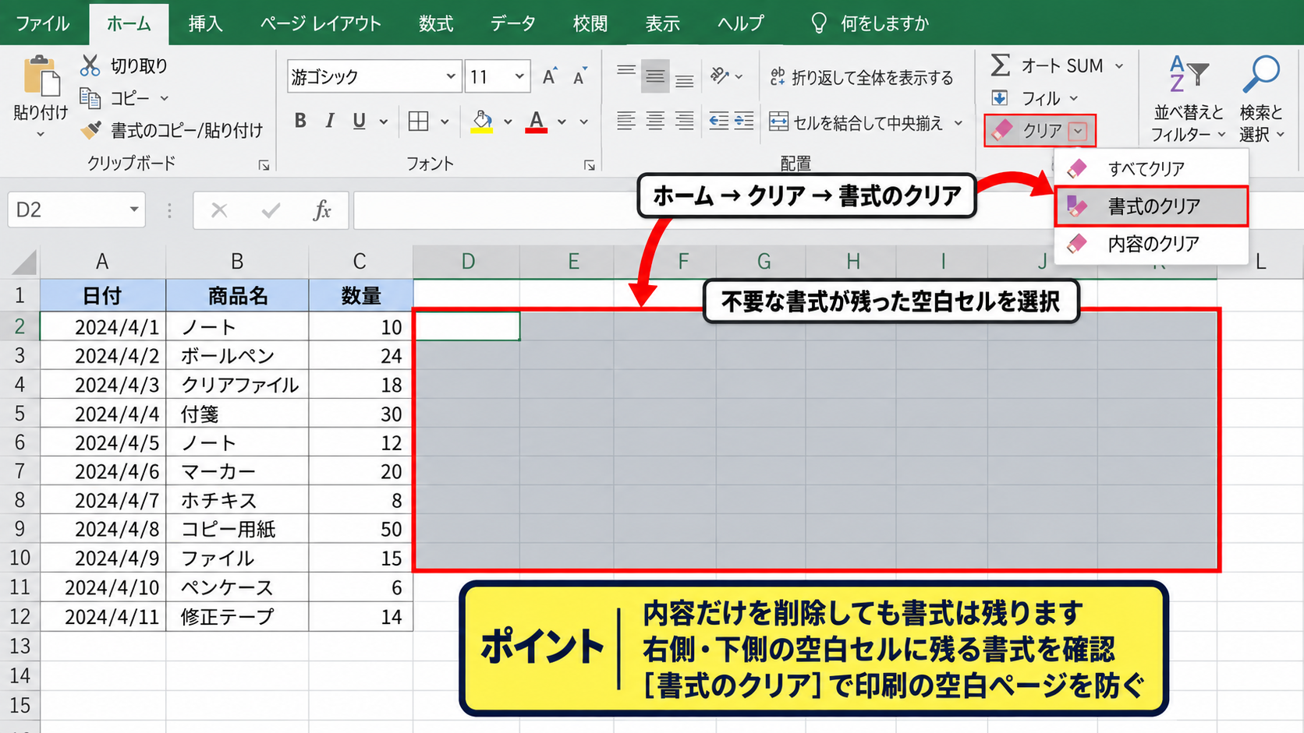
Task: Click the Format Painter (書式のコピー/貼り付け) brush icon
Action: (x=90, y=130)
